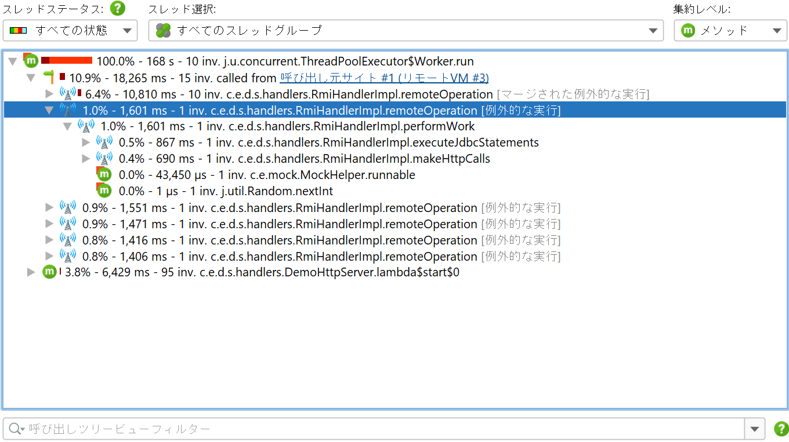Click method icon of Random.nextInt
This screenshot has height=442, width=789.
[104, 191]
